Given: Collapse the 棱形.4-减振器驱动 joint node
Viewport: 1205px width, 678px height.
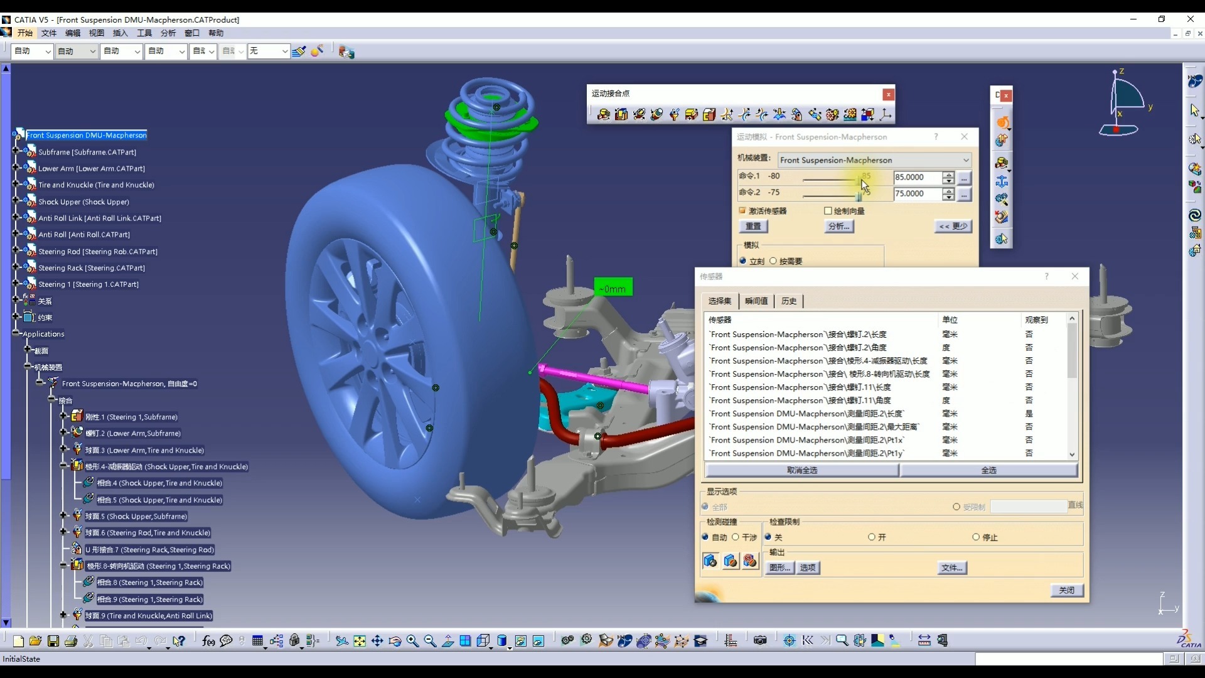Looking at the screenshot, I should pos(63,466).
